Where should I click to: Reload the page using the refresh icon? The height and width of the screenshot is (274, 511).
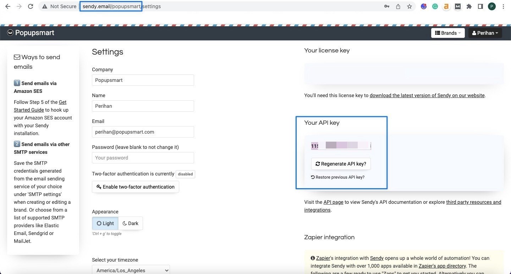[30, 6]
